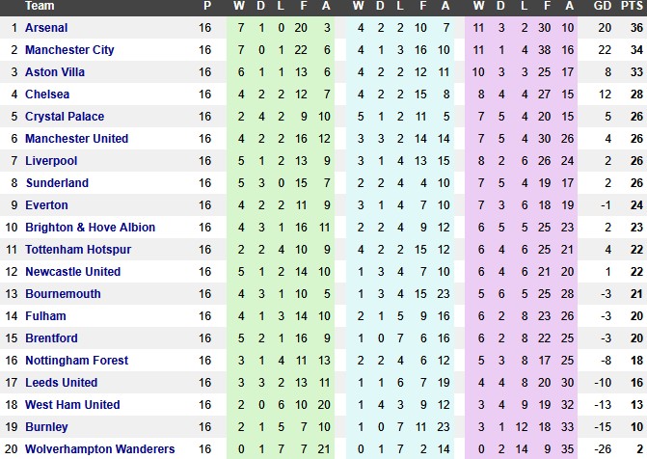
Task: Click the GD column header
Action: tap(604, 6)
